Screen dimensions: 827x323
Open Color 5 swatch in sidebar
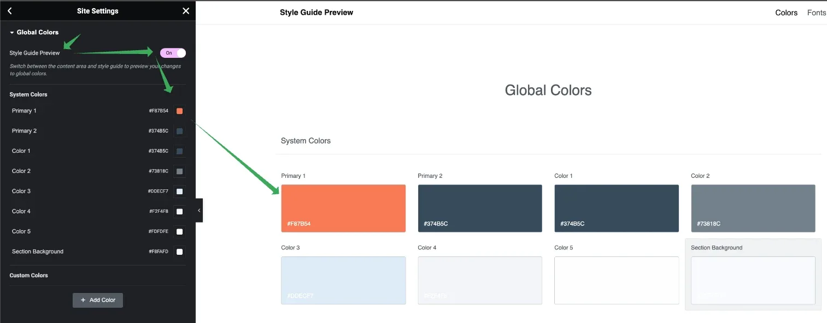(x=179, y=232)
